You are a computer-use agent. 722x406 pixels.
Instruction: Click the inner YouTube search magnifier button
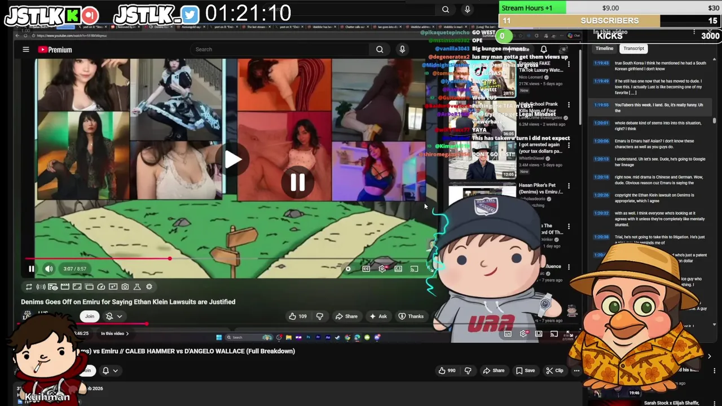coord(380,50)
